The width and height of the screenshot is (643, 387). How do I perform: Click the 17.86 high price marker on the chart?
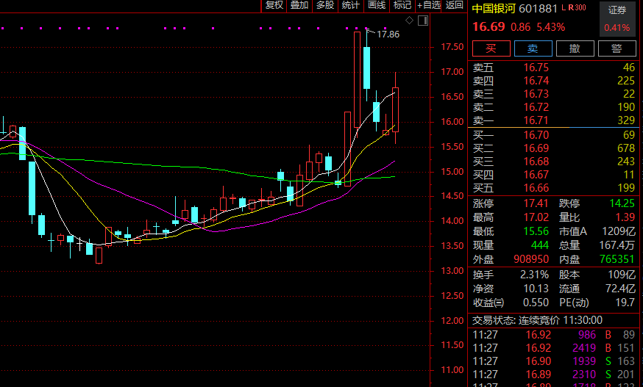(x=388, y=35)
